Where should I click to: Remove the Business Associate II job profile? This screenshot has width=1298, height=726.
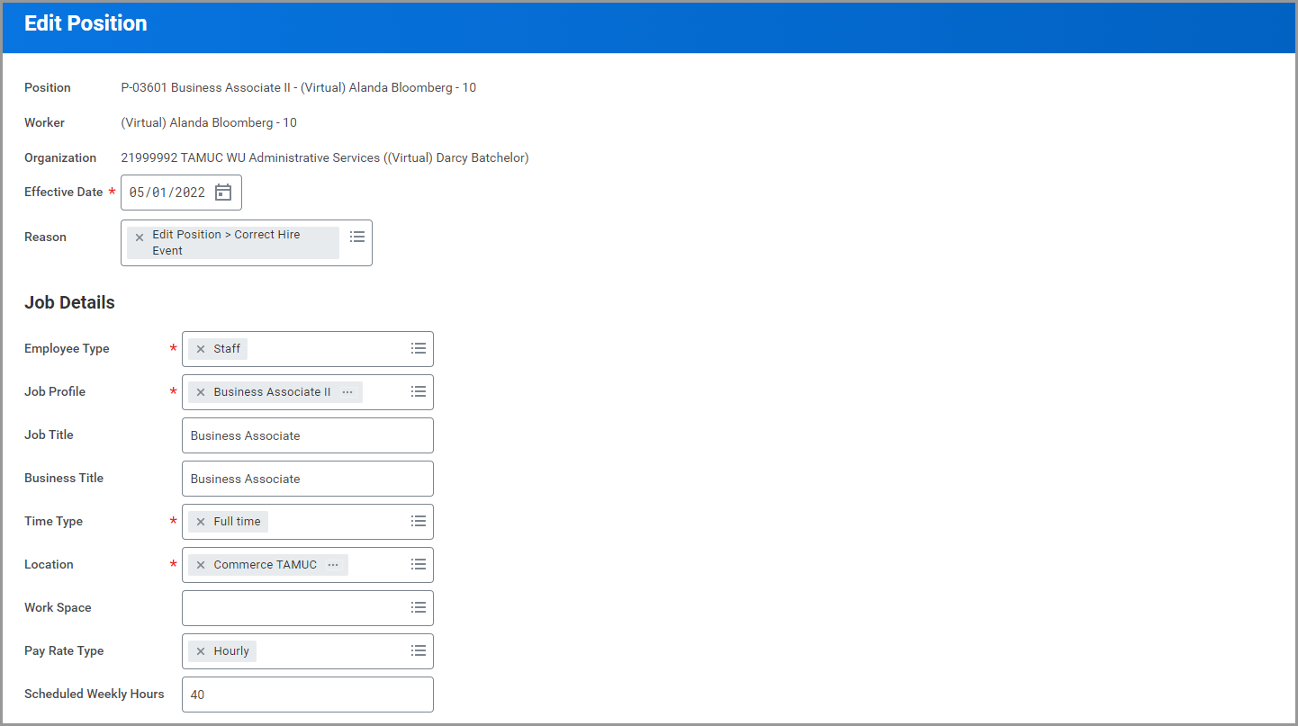coord(201,392)
